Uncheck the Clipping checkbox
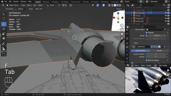171x96 pixels. pos(146,33)
